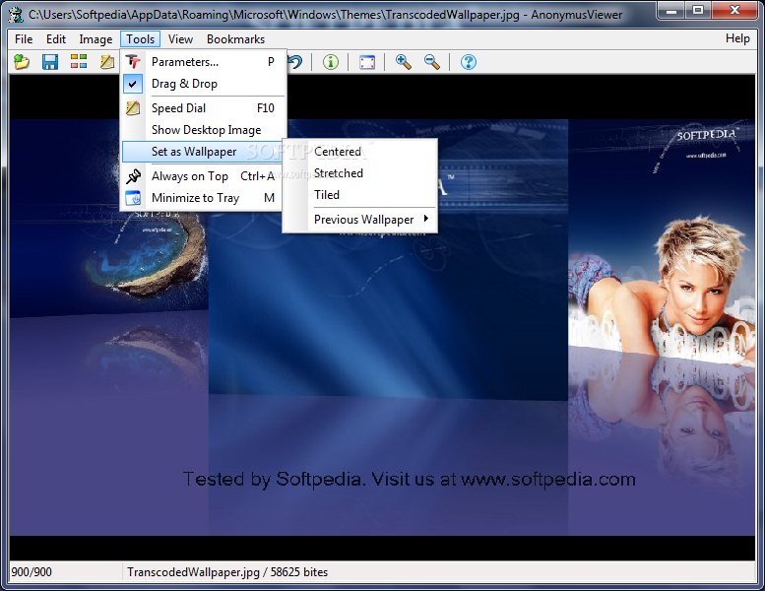Click the AnonymusViewer title bar app icon
This screenshot has height=591, width=765.
pos(16,15)
